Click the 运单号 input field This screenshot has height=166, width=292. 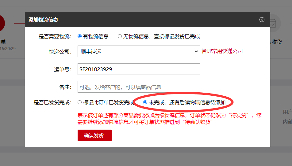tap(139, 69)
